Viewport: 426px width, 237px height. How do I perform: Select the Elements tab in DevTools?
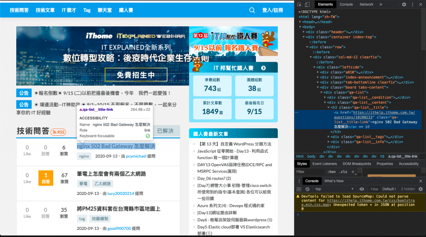[x=325, y=4]
